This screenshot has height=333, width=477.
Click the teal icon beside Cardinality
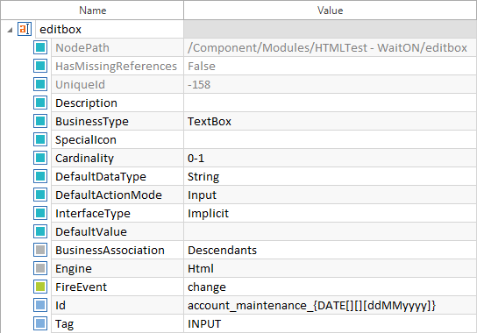[x=40, y=158]
